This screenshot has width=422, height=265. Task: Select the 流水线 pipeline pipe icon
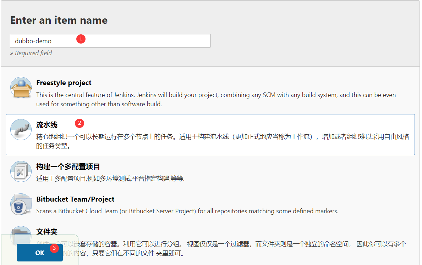click(21, 130)
